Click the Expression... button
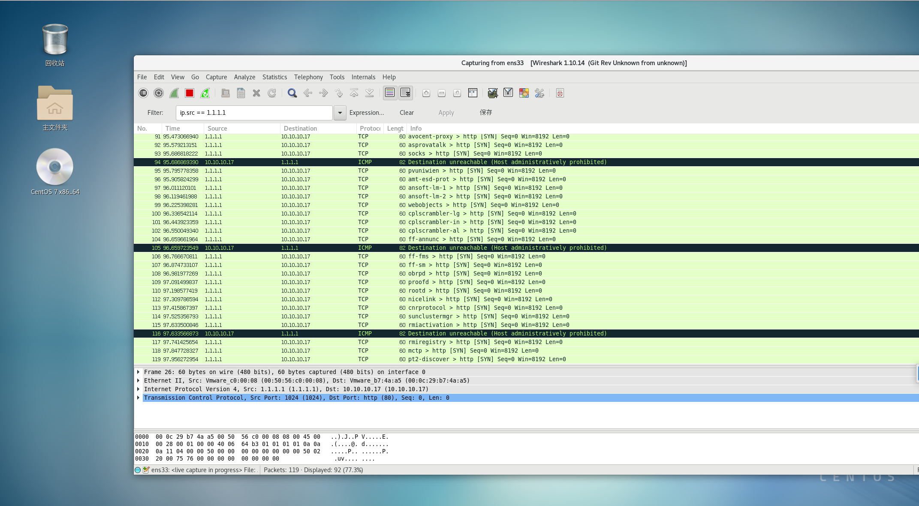Screen dimensions: 919x506 tap(366, 113)
